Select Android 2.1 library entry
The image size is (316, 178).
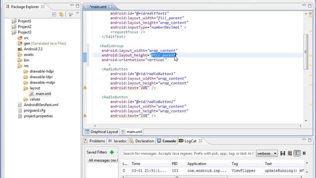pos(33,49)
